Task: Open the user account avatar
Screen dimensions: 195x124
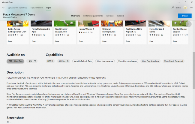Action: pos(185,8)
